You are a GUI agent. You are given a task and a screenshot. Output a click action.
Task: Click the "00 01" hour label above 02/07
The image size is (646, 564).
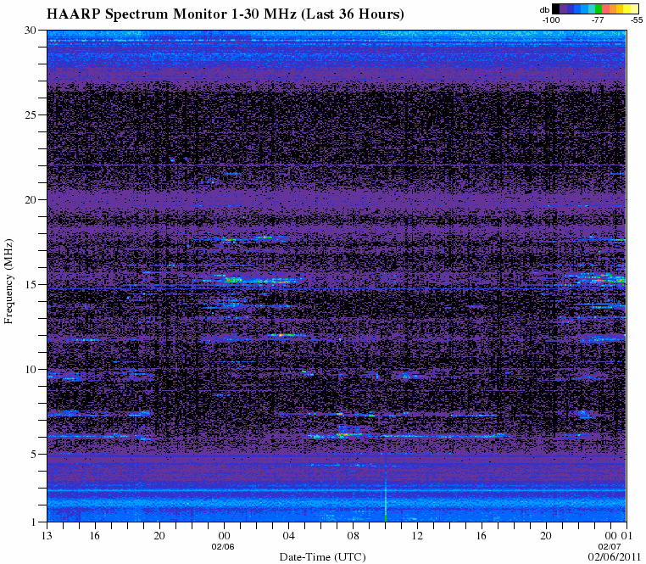point(619,535)
